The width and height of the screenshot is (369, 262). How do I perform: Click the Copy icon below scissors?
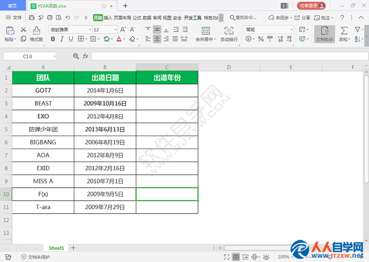tap(23, 39)
